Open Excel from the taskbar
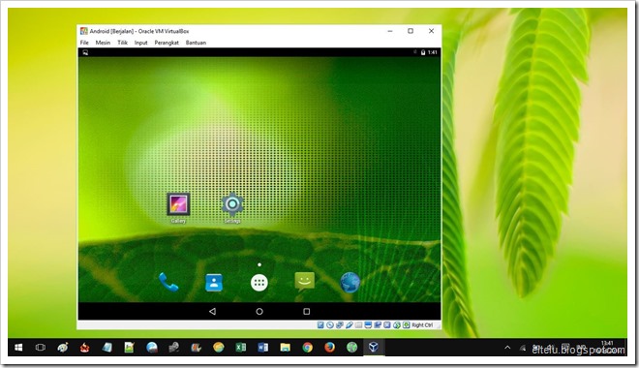Screen dimensions: 639x368 tap(241, 348)
